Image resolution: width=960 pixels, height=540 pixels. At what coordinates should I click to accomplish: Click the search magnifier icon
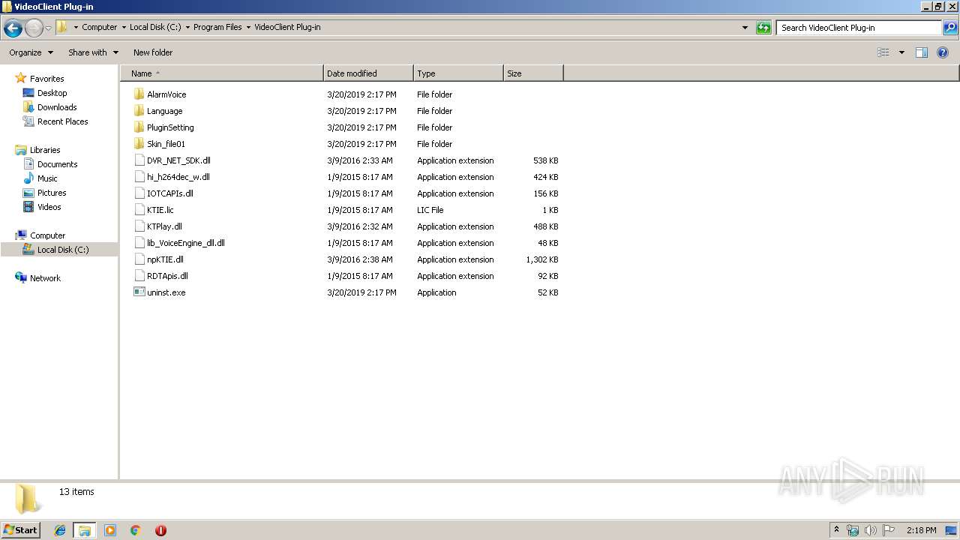[x=950, y=28]
